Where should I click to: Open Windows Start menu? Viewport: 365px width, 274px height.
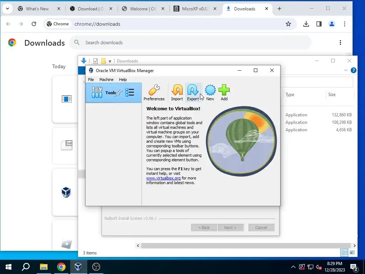tap(9, 267)
